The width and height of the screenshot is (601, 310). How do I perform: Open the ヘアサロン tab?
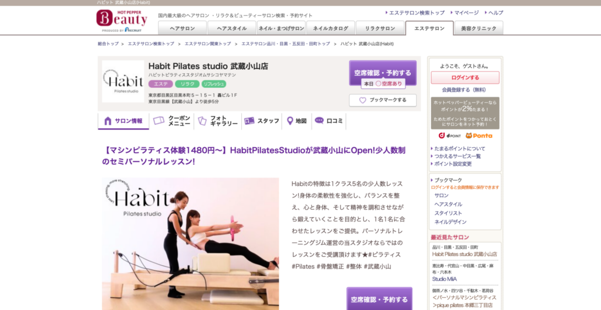click(183, 28)
